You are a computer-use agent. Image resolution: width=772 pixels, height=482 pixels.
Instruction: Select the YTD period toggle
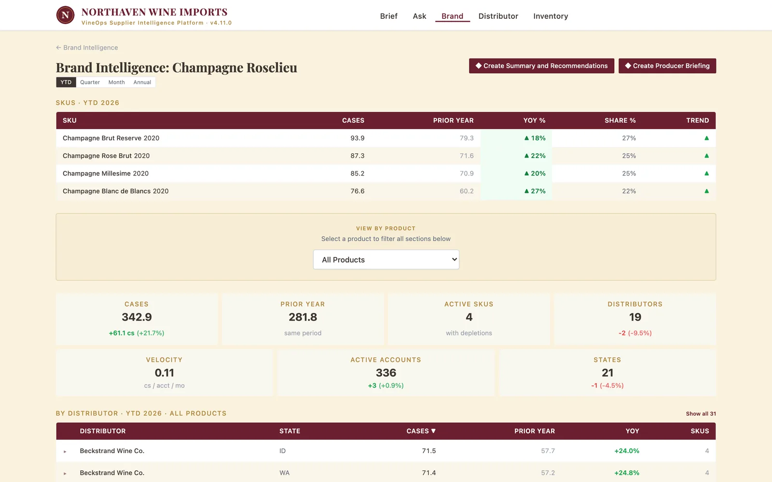66,82
